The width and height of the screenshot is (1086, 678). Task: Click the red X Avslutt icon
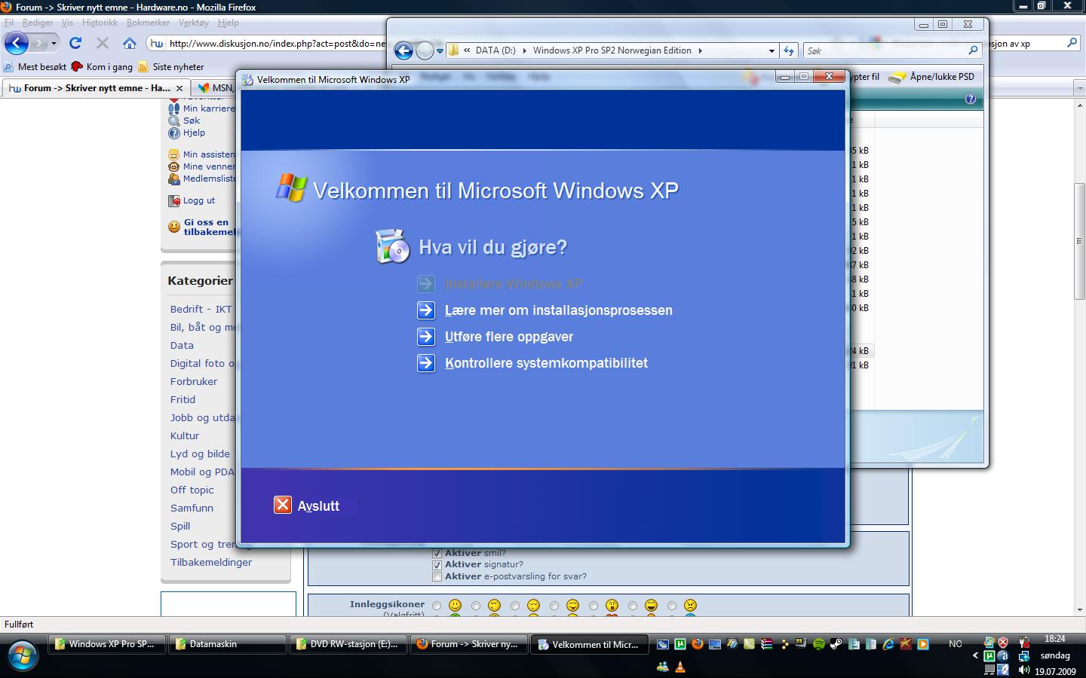283,505
